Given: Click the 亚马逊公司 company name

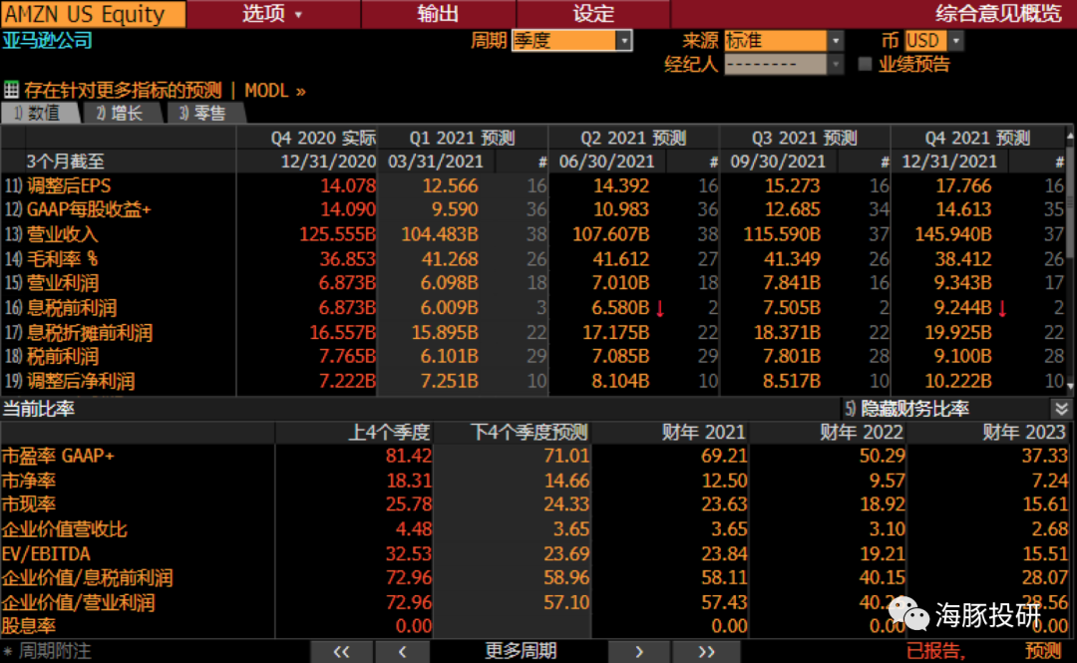Looking at the screenshot, I should pos(47,41).
